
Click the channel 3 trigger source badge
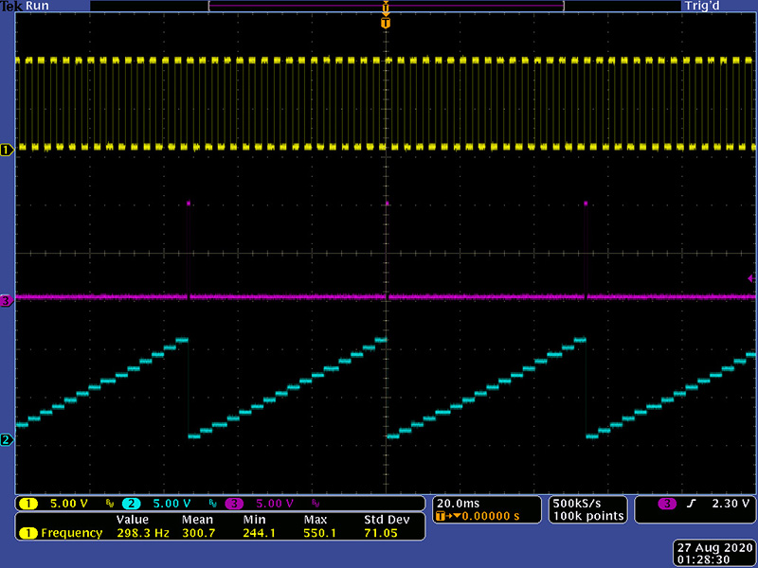click(x=669, y=503)
